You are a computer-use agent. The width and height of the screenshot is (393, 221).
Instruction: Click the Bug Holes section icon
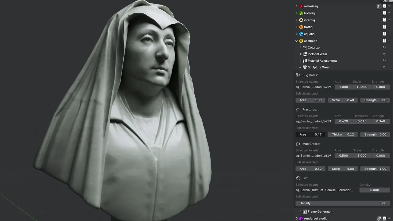click(x=298, y=75)
